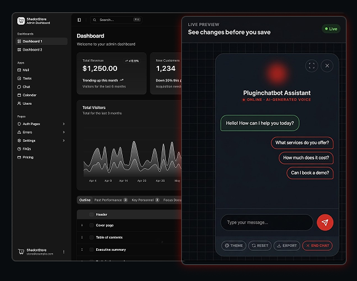
Task: Click the ShadcnStore logo icon
Action: click(21, 21)
